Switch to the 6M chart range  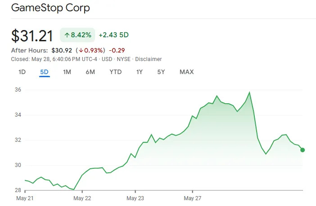90,72
